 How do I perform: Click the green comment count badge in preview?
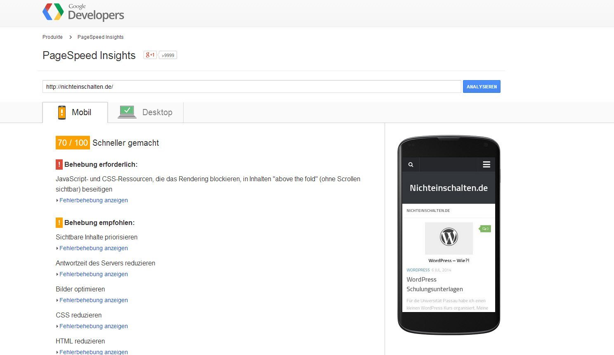(485, 229)
